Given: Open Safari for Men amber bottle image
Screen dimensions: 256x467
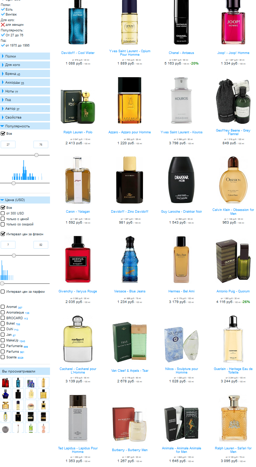Looking at the screenshot, I should tap(233, 418).
